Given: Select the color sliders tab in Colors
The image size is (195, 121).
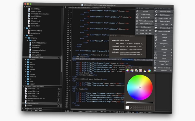Looking at the screenshot, I should click(132, 70).
